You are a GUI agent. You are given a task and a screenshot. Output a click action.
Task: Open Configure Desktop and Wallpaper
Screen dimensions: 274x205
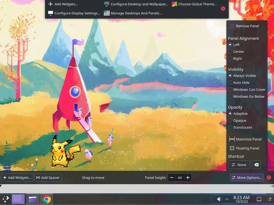[136, 4]
